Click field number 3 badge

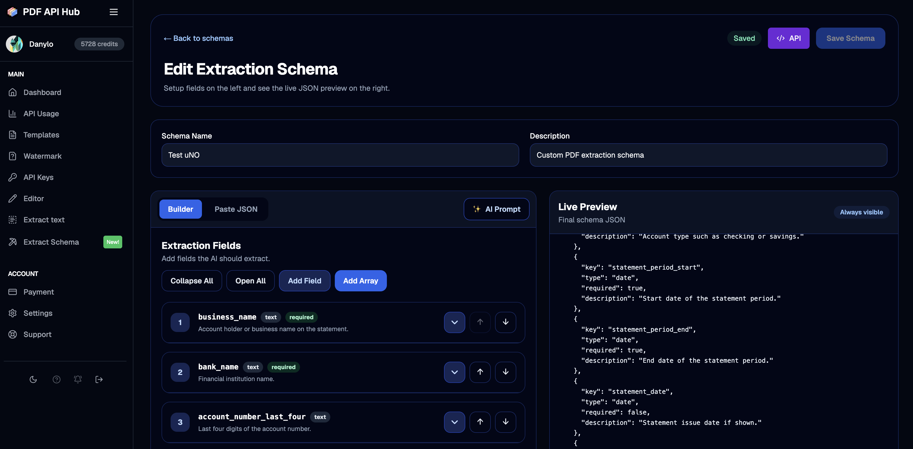coord(180,422)
